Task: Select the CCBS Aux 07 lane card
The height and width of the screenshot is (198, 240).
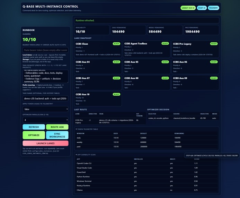Action: [x=98, y=83]
